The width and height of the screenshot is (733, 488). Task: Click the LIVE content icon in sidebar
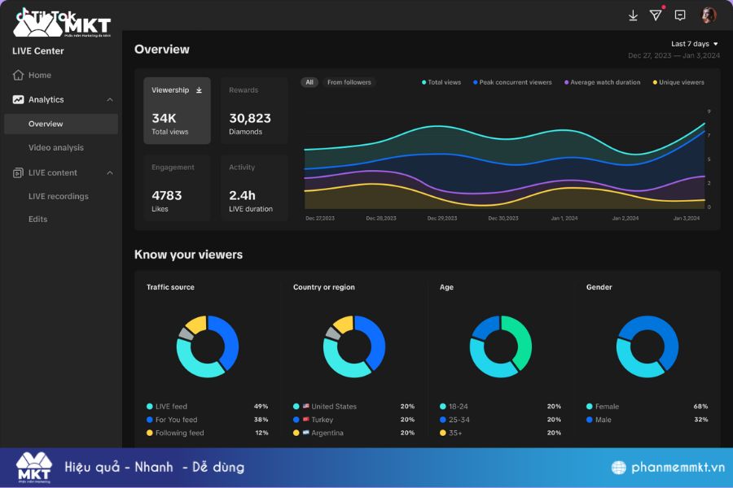click(x=18, y=173)
